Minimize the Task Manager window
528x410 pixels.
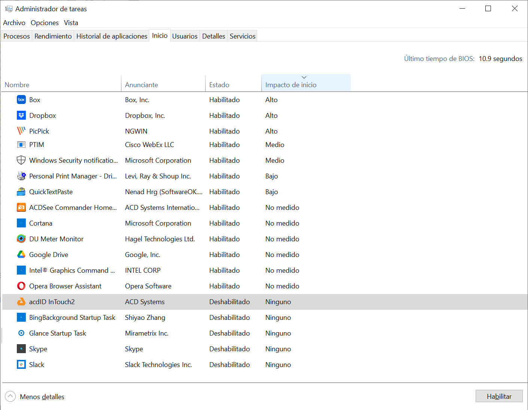pyautogui.click(x=462, y=9)
